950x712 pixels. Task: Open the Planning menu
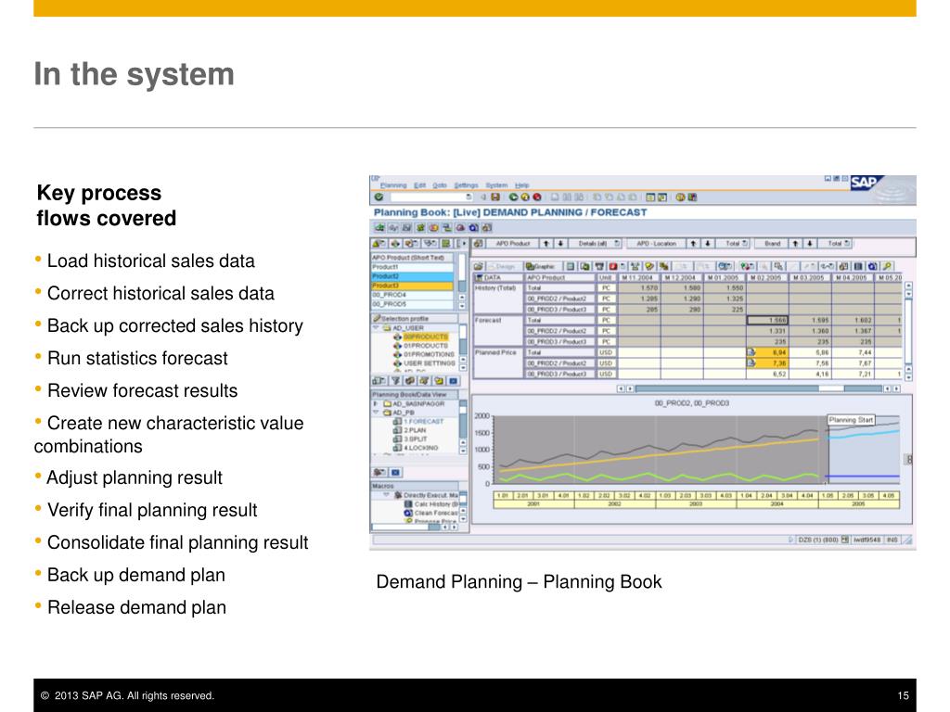393,185
